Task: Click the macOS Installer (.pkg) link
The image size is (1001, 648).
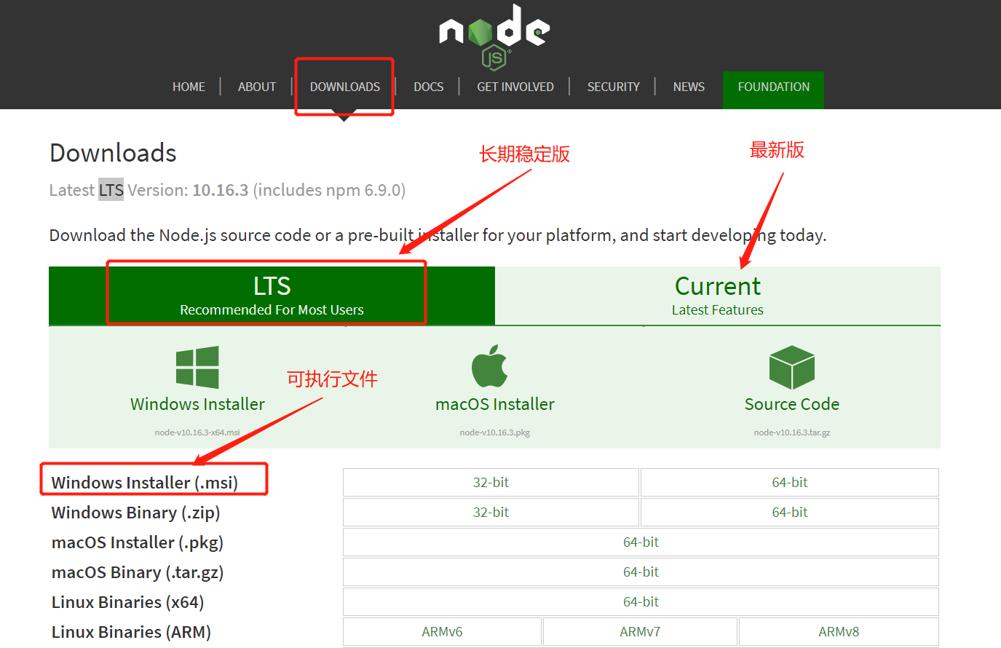Action: click(137, 542)
